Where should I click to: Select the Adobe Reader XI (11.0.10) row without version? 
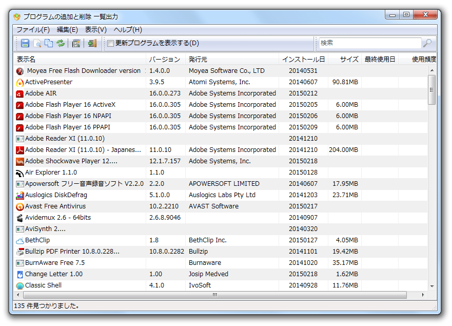221,139
